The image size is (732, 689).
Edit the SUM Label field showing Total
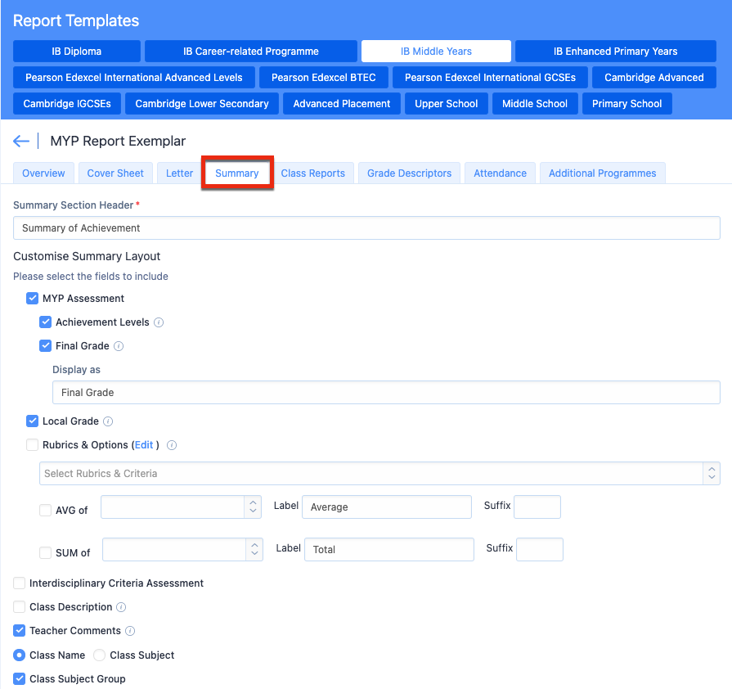388,550
